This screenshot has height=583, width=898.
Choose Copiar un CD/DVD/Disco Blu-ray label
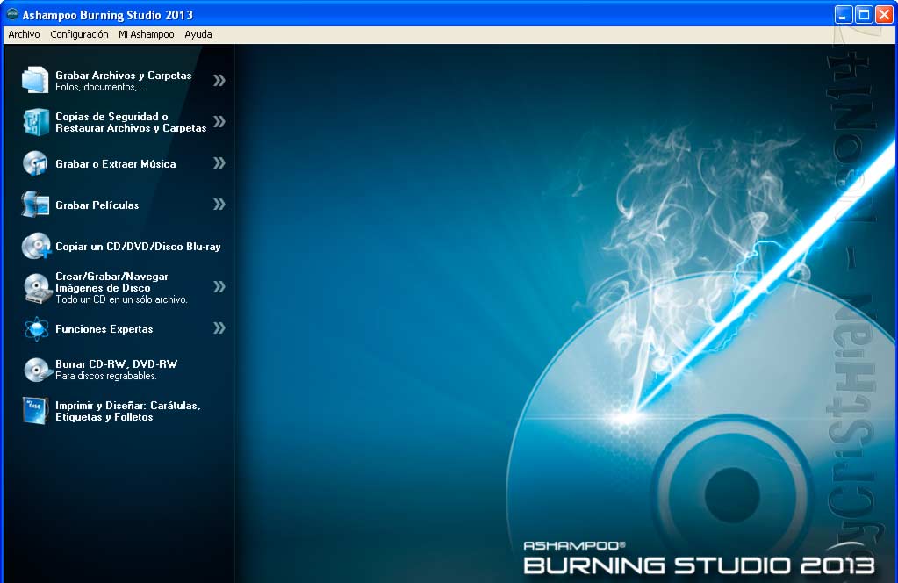pyautogui.click(x=138, y=246)
